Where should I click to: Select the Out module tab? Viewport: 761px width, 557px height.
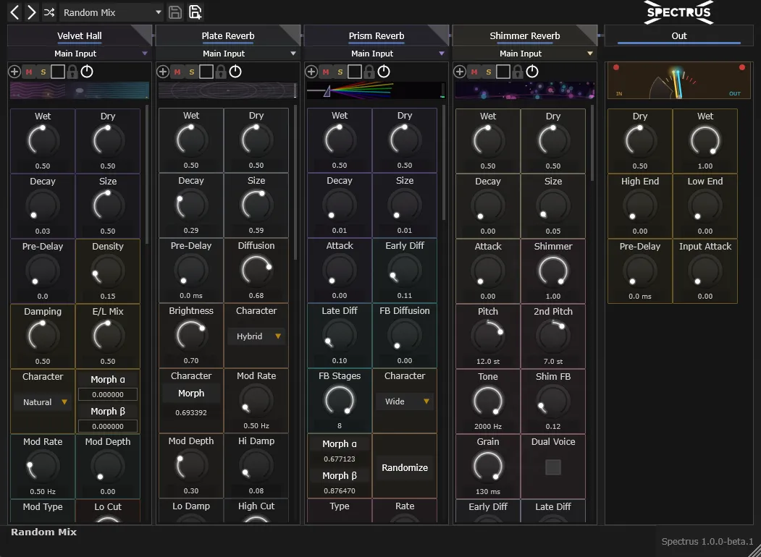pos(678,35)
